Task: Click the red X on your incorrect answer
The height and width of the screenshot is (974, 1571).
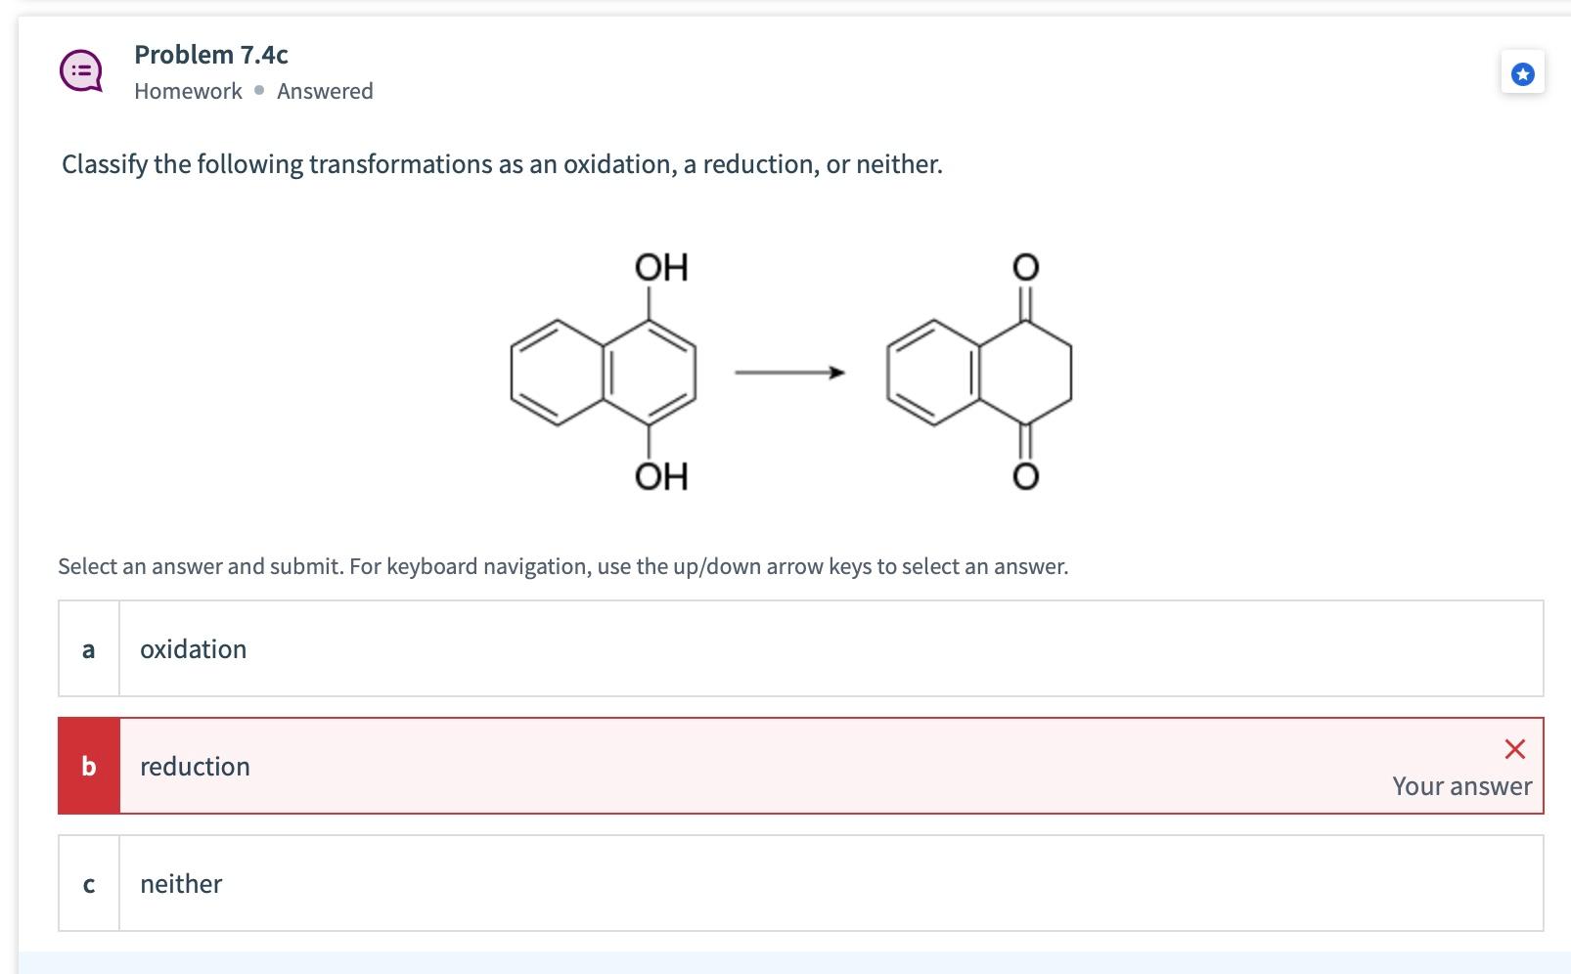Action: pyautogui.click(x=1514, y=749)
